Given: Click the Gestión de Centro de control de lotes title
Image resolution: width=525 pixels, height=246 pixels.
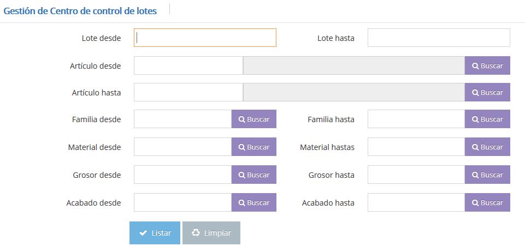Looking at the screenshot, I should pos(80,11).
